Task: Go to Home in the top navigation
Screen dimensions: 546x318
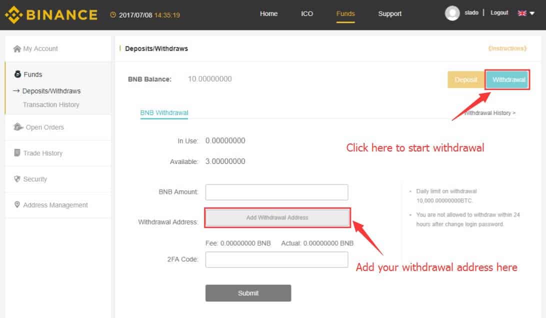Action: tap(268, 13)
